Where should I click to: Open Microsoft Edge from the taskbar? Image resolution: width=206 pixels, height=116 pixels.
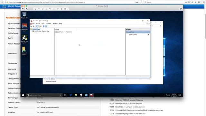coord(70,95)
